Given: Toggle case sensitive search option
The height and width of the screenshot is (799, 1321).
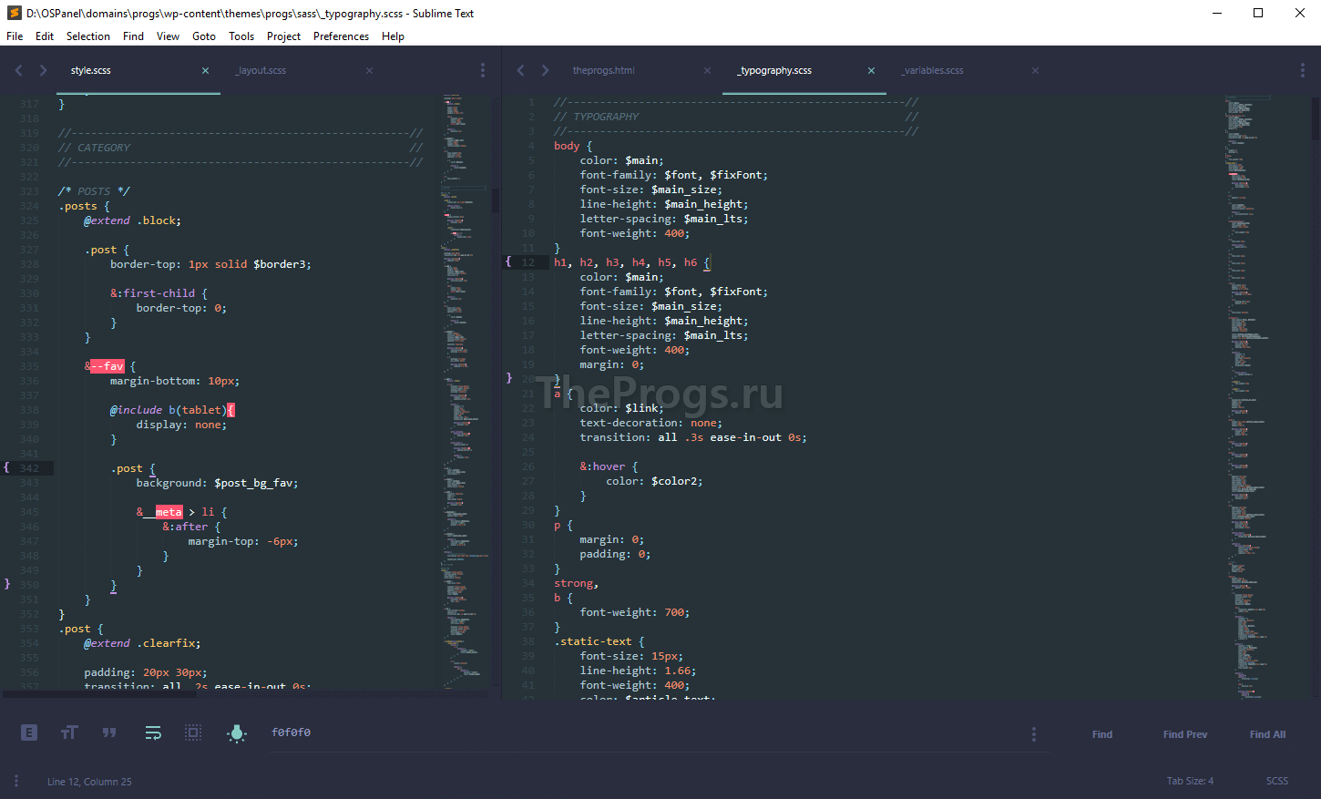Looking at the screenshot, I should tap(69, 732).
